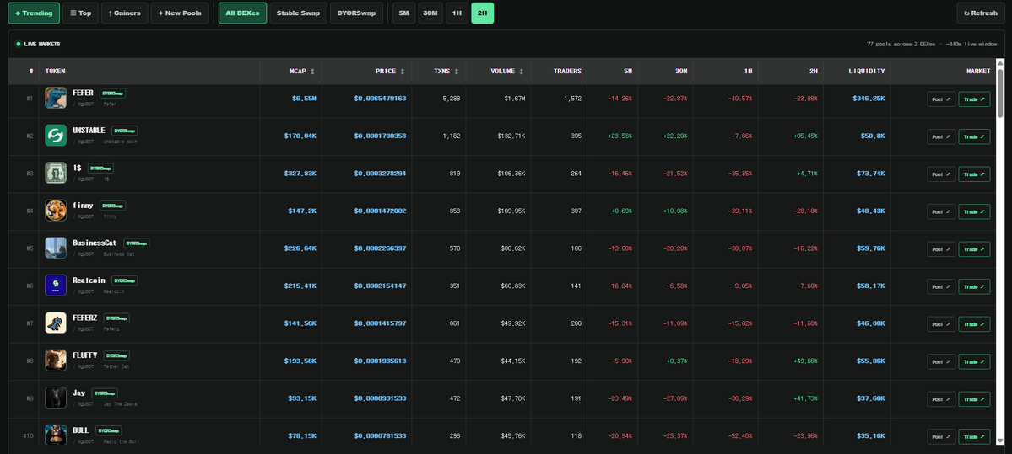Click the LIVE MARKETS label
Image resolution: width=1012 pixels, height=454 pixels.
coord(42,45)
